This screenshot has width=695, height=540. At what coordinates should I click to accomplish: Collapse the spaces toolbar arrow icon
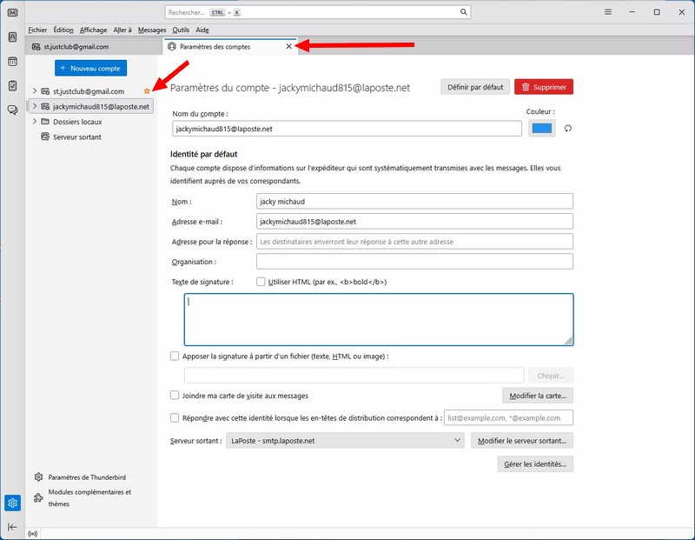click(x=12, y=527)
